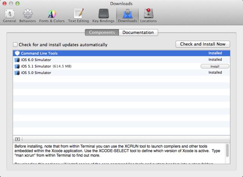Click the description pane scrollbar
Image resolution: width=243 pixels, height=177 pixels.
(227, 150)
